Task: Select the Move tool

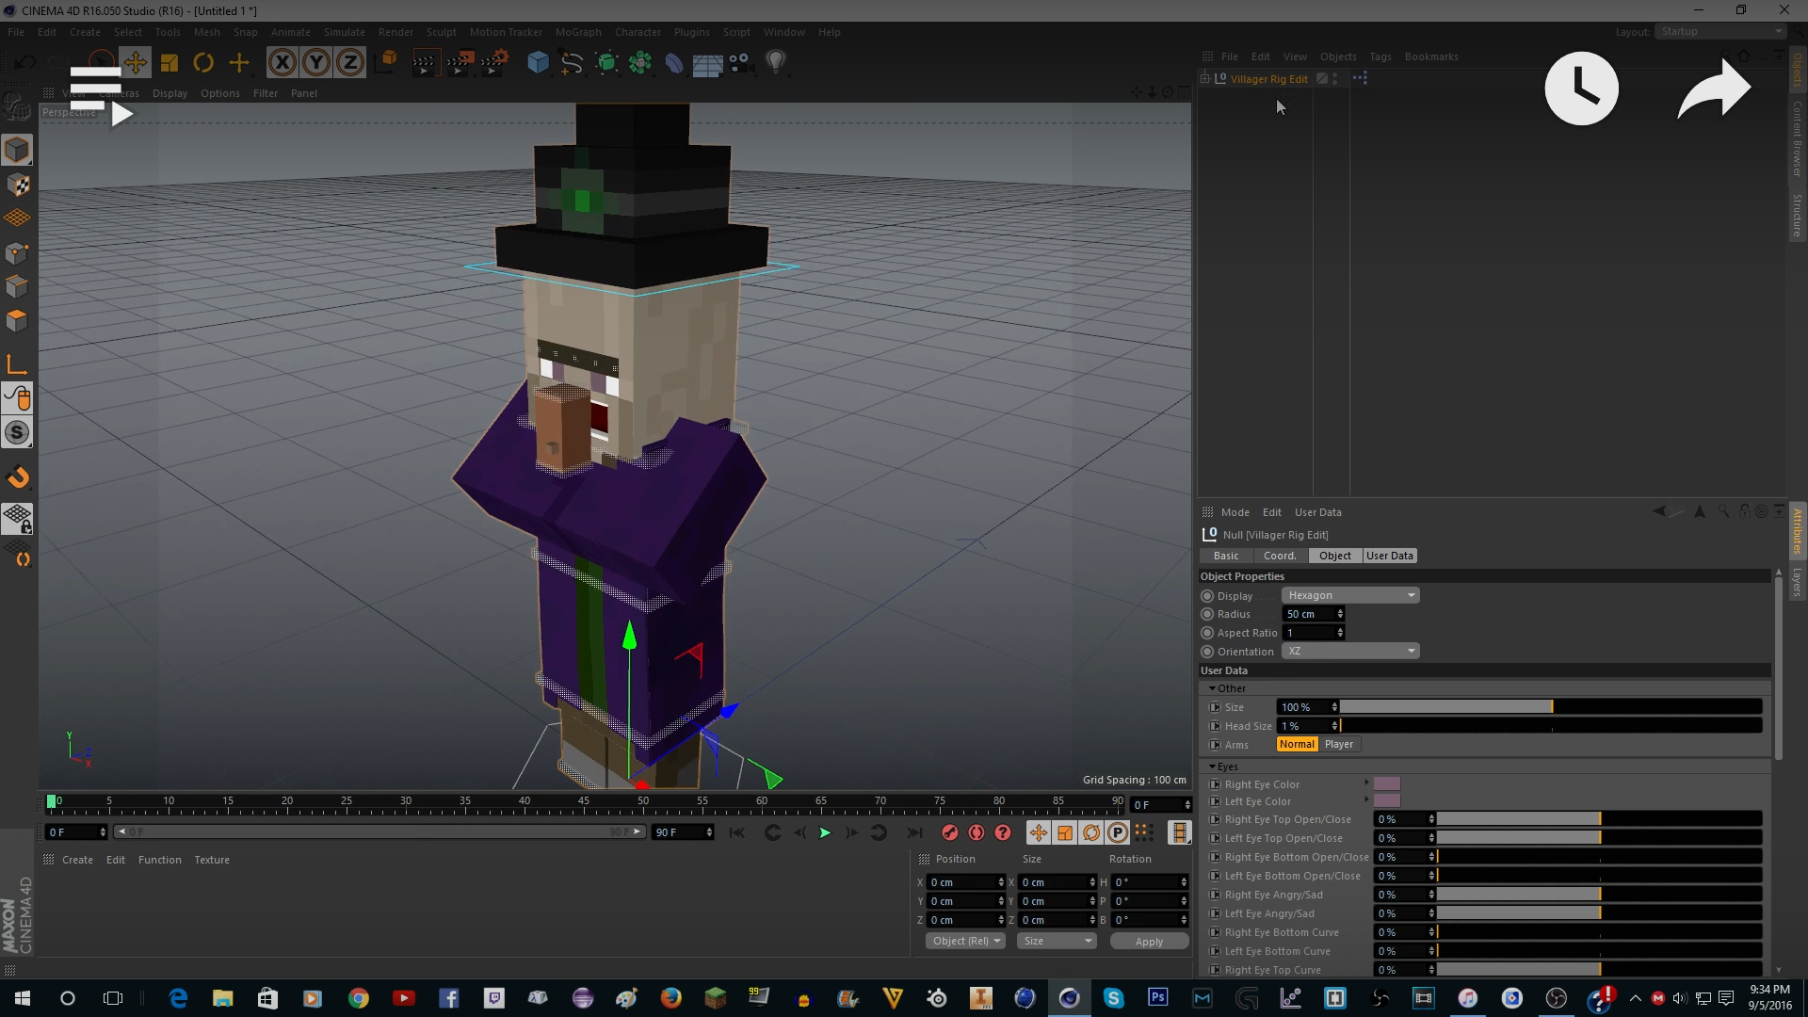Action: coord(135,63)
